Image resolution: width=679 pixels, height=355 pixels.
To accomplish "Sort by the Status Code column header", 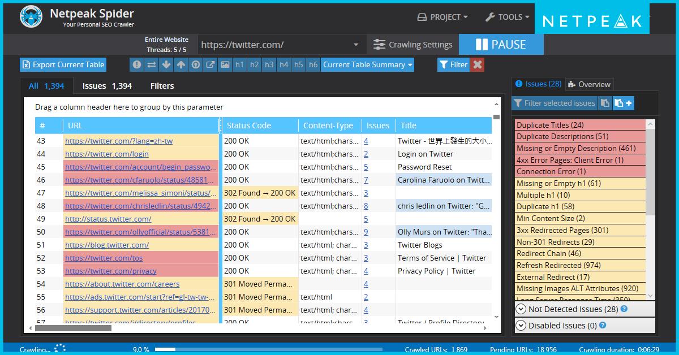I will point(260,125).
